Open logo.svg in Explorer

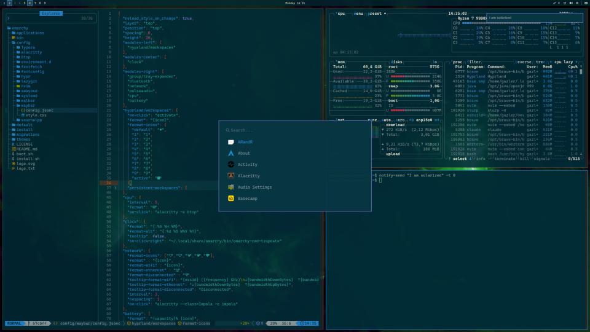23,164
